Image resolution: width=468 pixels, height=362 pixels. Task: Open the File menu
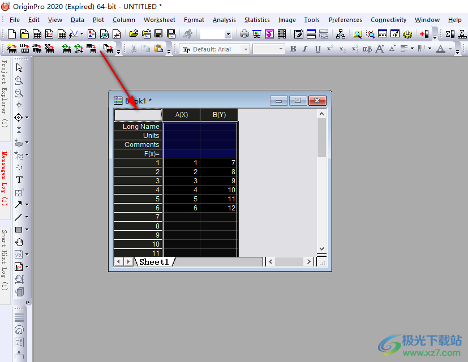[14, 20]
